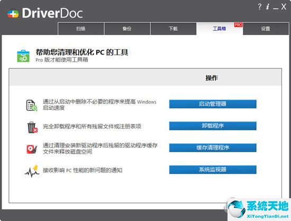The width and height of the screenshot is (291, 221).
Task: Click the cache cleaner disk icon
Action: tap(32, 149)
